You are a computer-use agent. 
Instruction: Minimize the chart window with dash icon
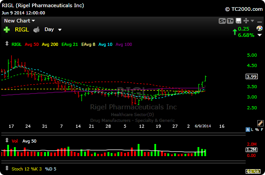click(260, 22)
